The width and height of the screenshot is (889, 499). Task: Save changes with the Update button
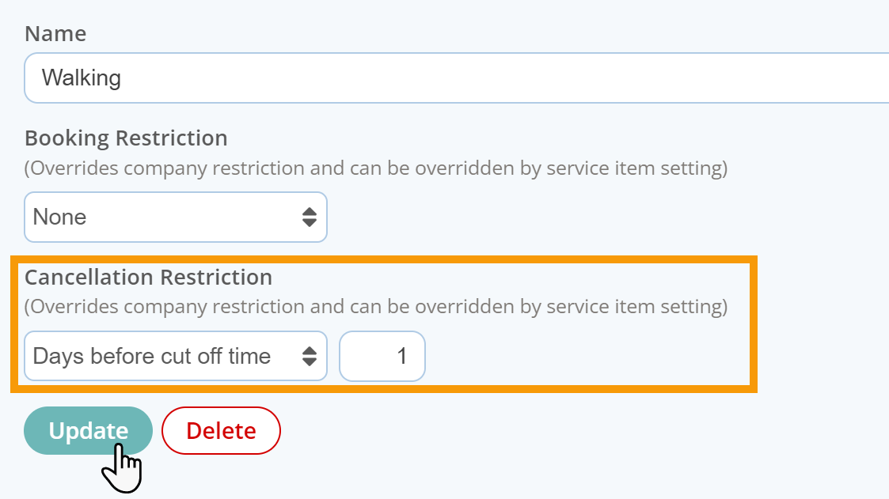click(x=88, y=430)
